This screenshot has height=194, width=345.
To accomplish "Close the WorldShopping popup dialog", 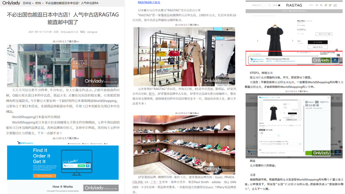I will point(328,98).
